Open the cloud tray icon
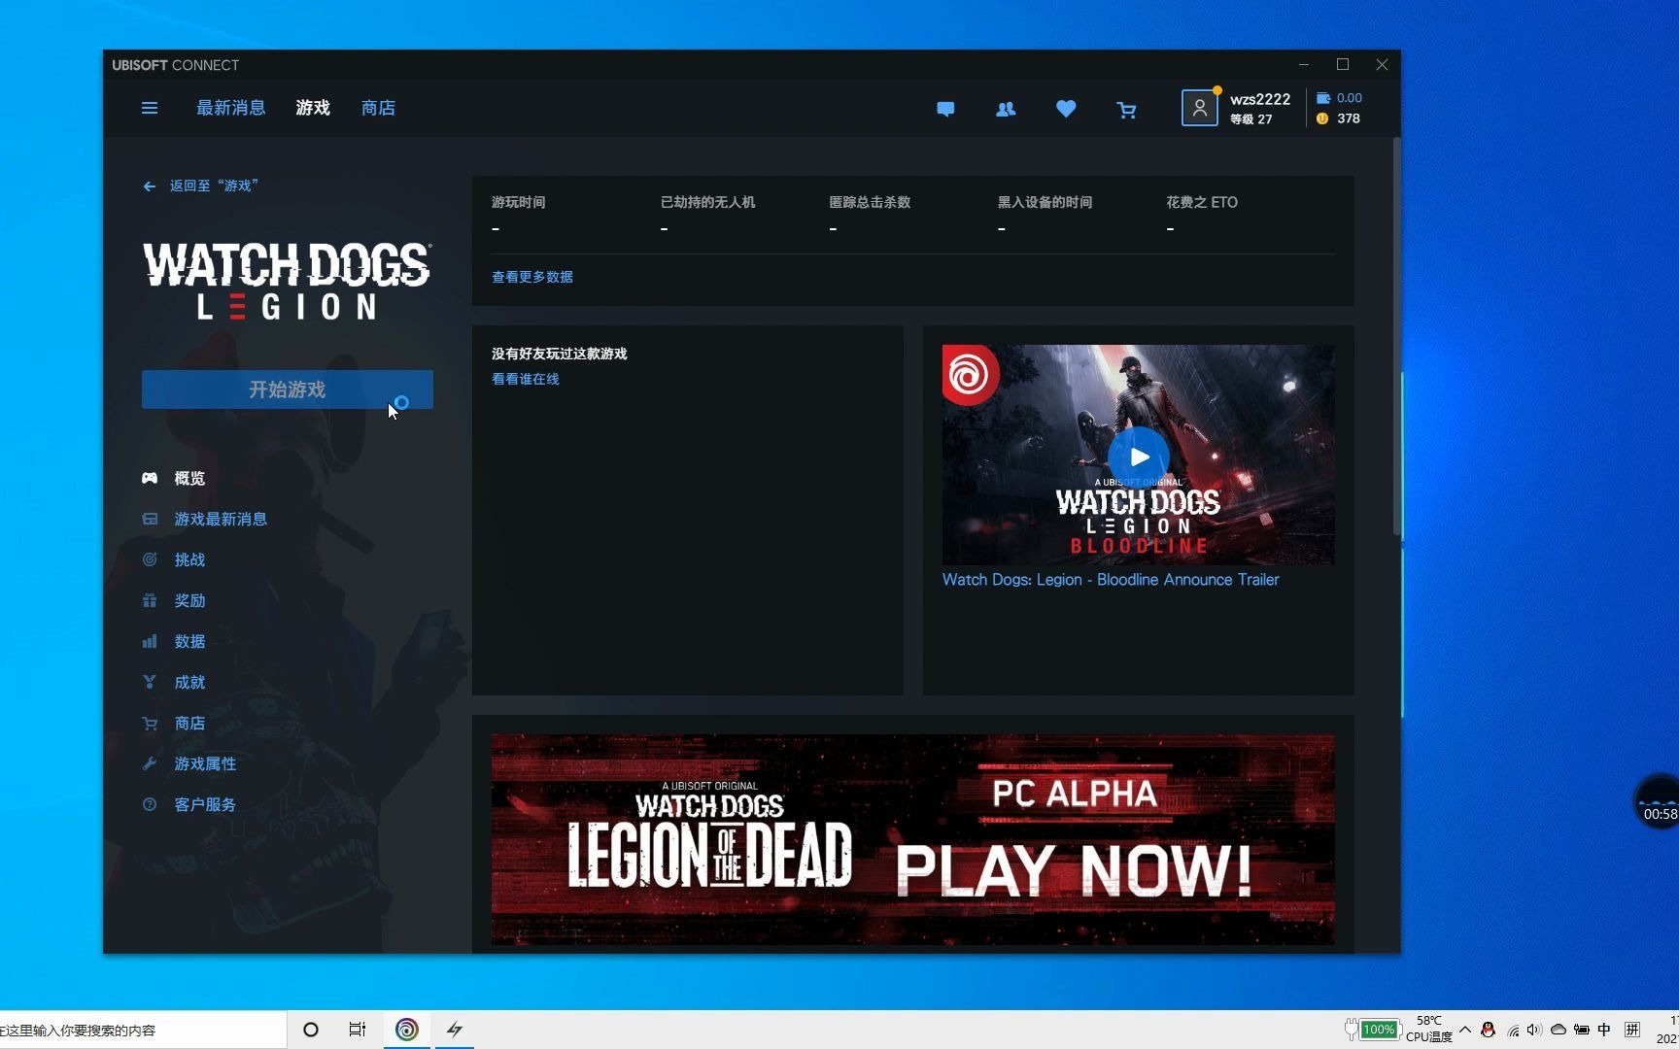The width and height of the screenshot is (1679, 1049). (x=1559, y=1030)
